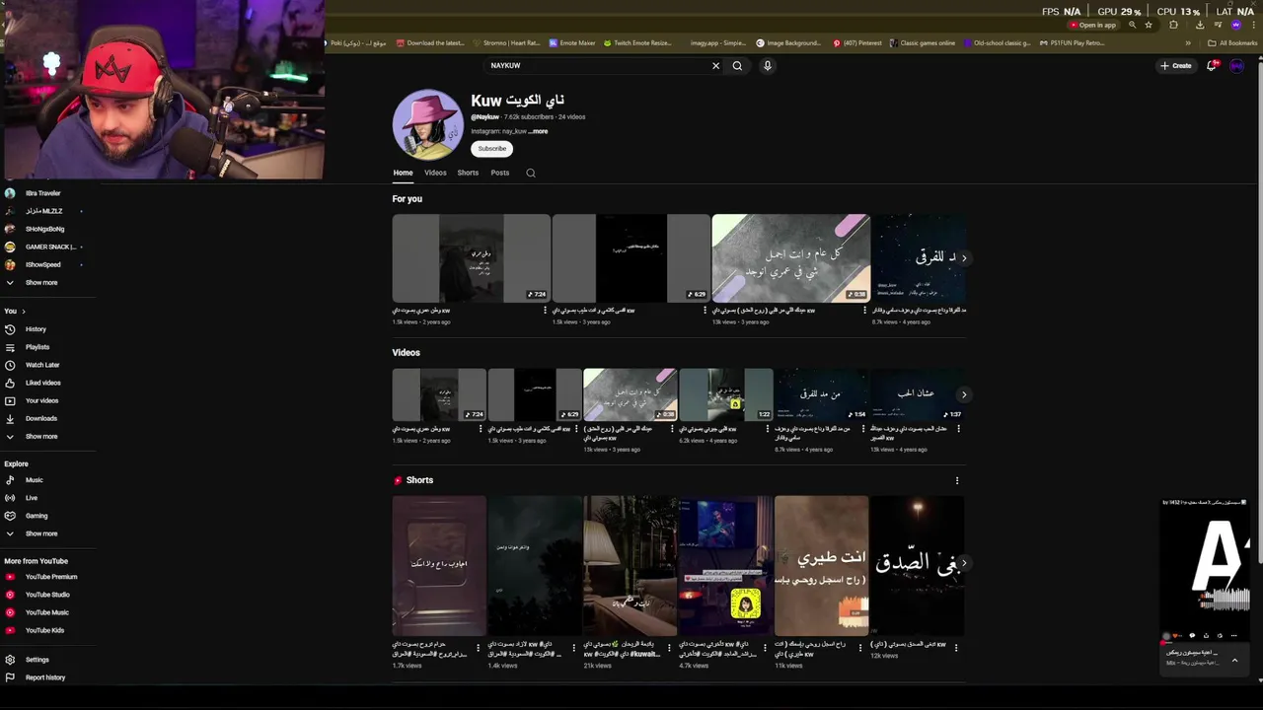Viewport: 1263px width, 710px height.
Task: Open options for 0:38 For you video
Action: tap(864, 310)
